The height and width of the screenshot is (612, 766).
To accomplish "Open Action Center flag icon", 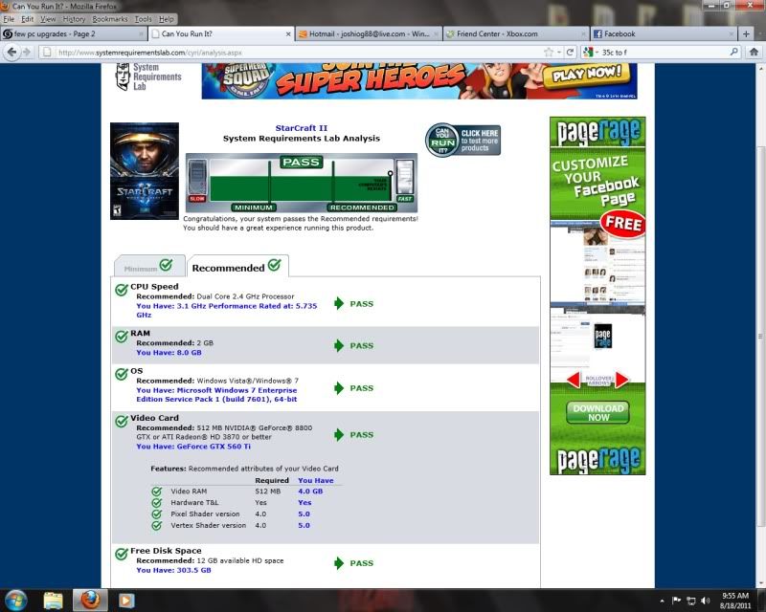I will [x=677, y=601].
